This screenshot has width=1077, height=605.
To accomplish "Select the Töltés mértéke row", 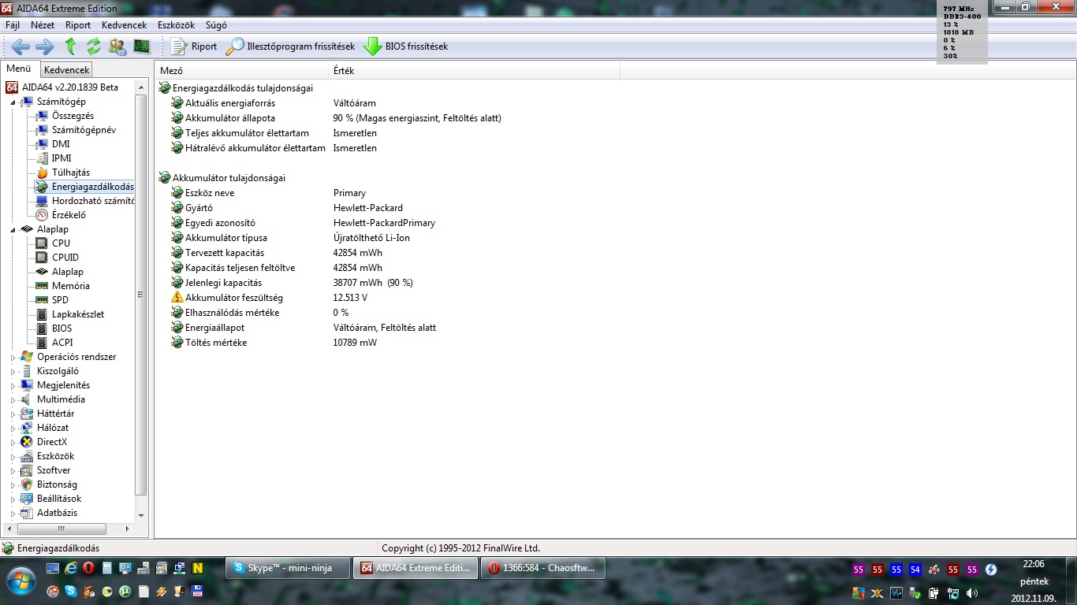I will (x=274, y=343).
